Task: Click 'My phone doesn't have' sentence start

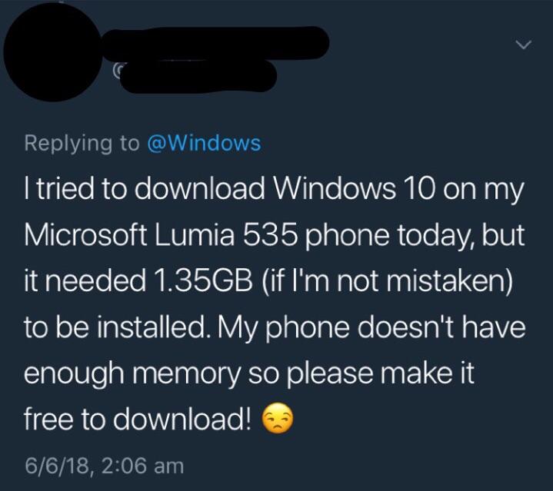Action: click(x=372, y=328)
